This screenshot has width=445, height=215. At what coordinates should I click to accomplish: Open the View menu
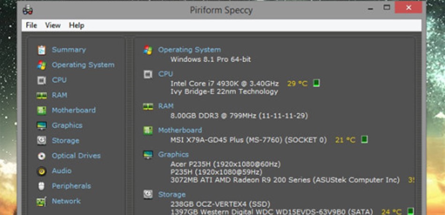(x=52, y=25)
